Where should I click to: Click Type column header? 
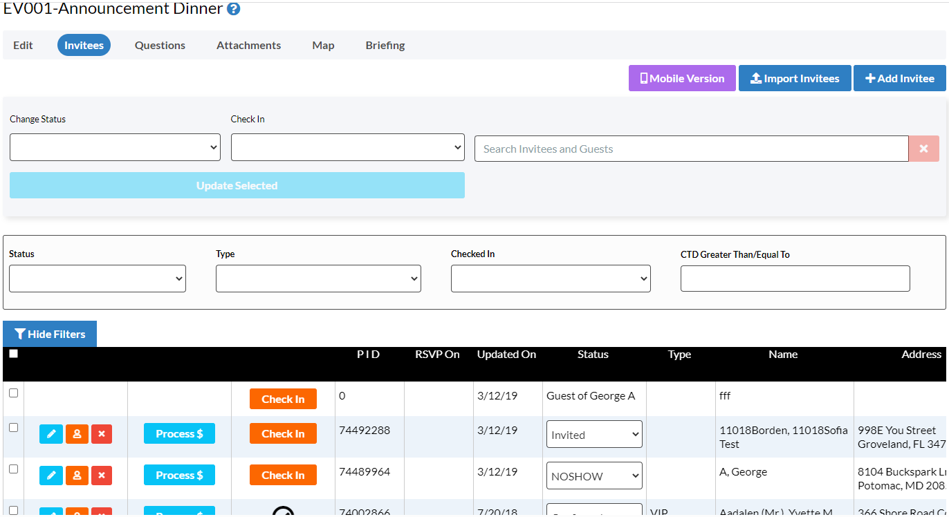679,355
